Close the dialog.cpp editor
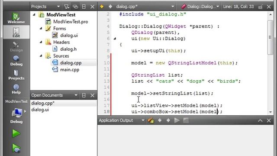Viewport: 277px width, 156px height. coord(269,7)
